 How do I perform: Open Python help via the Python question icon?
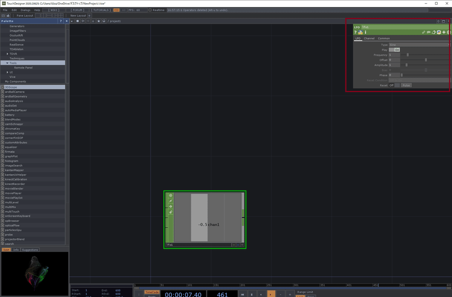[360, 32]
